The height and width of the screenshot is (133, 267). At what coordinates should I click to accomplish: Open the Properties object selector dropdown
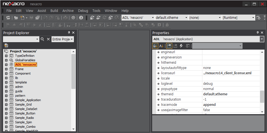pos(262,39)
